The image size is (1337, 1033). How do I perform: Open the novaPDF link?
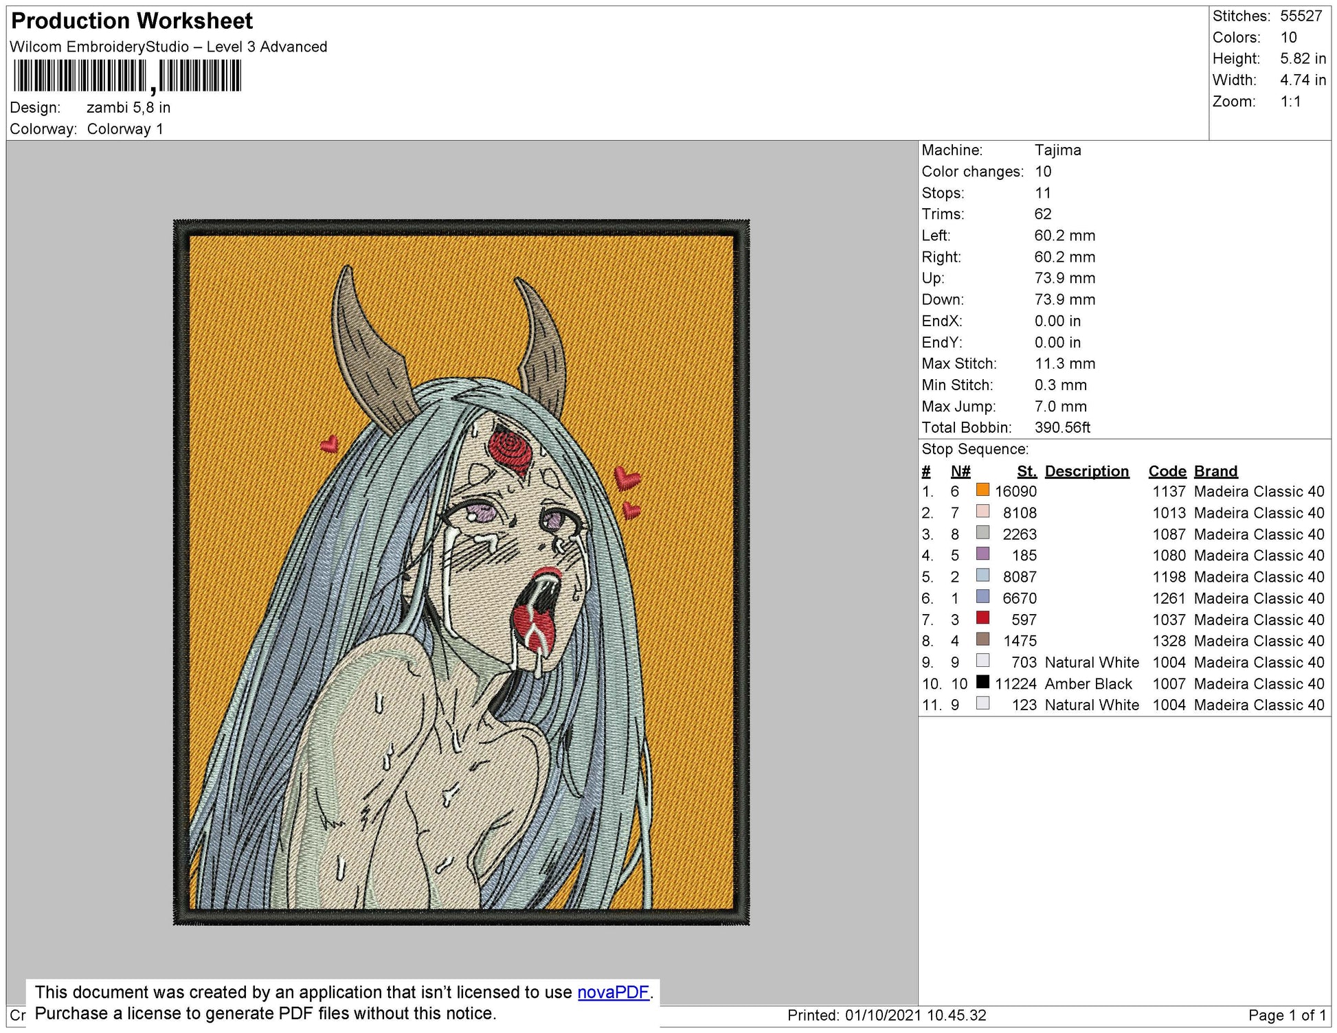coord(613,992)
